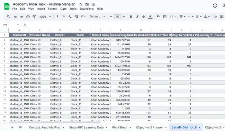
Task: Open the Edit menu
Action: coord(22,9)
